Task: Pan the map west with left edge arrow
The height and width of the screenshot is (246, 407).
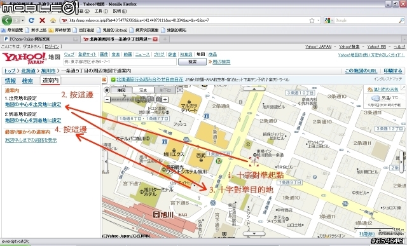Action: click(x=106, y=161)
